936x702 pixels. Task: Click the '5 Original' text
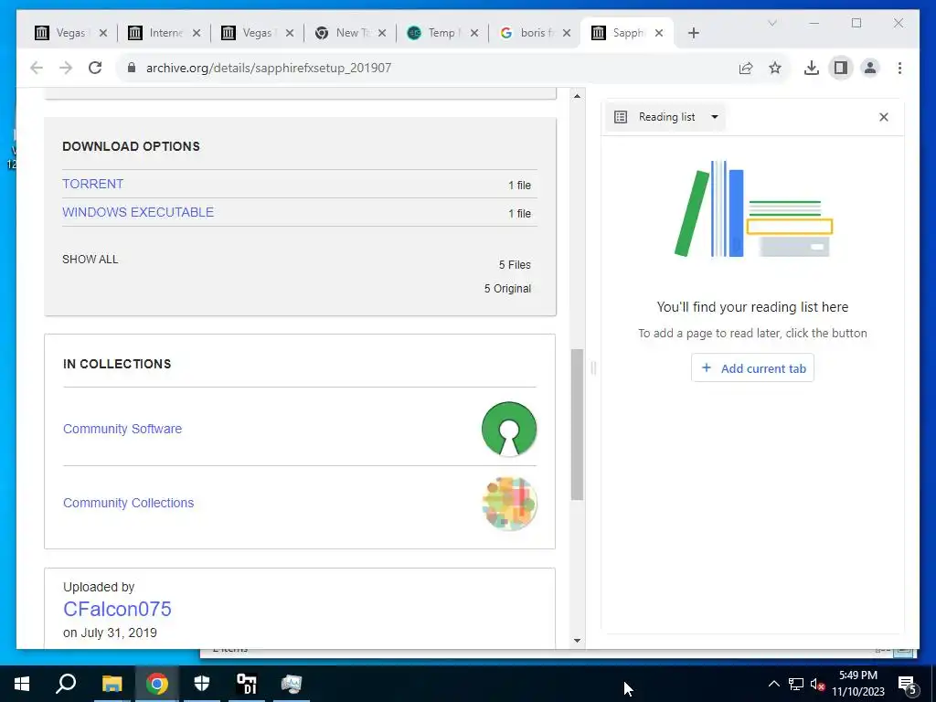(x=507, y=288)
